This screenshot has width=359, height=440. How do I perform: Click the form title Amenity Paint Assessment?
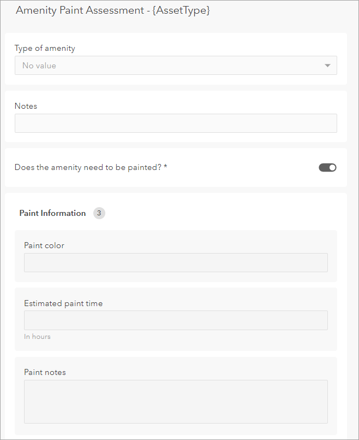(x=113, y=10)
